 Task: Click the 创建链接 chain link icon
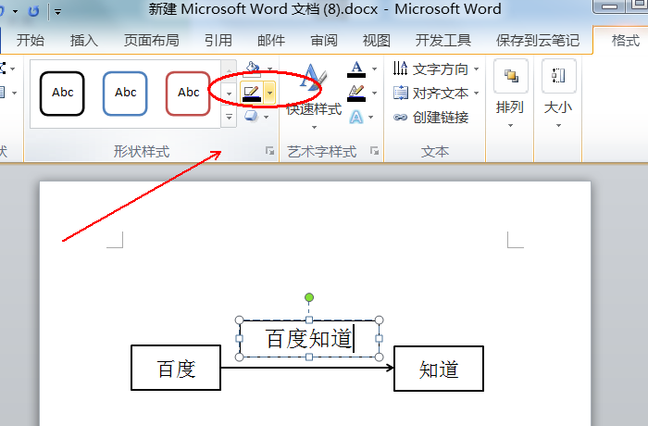point(400,117)
